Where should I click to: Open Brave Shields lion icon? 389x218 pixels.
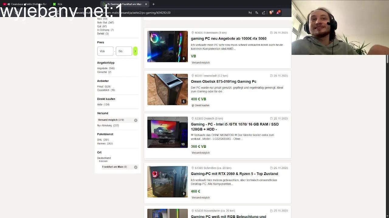pyautogui.click(x=271, y=13)
